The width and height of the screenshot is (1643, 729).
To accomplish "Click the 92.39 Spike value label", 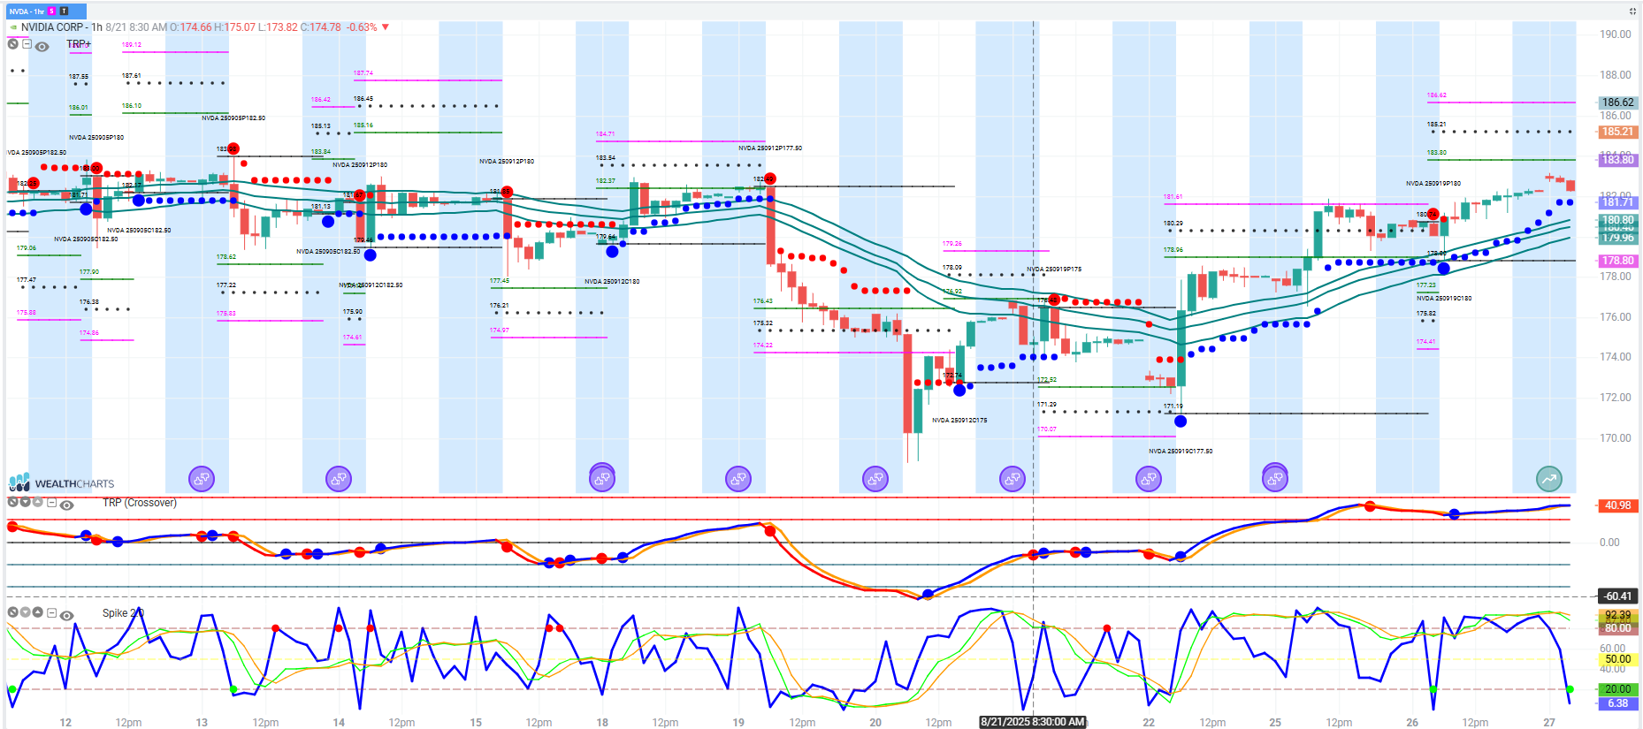I will (x=1618, y=615).
